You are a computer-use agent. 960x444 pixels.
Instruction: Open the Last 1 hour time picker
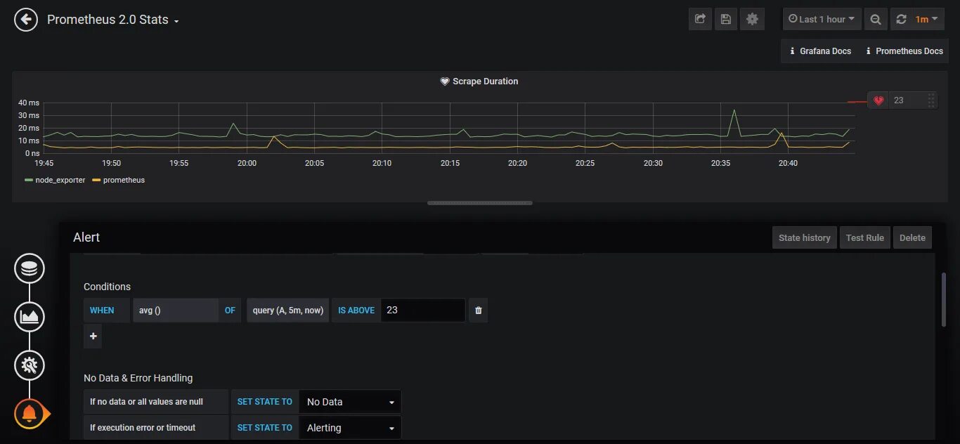822,20
